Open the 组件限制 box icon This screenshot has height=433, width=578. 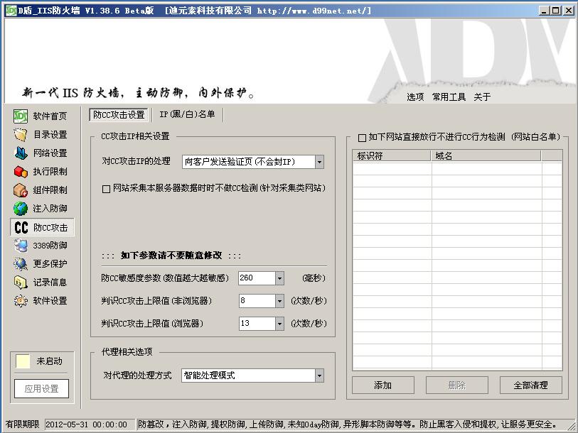tap(21, 190)
